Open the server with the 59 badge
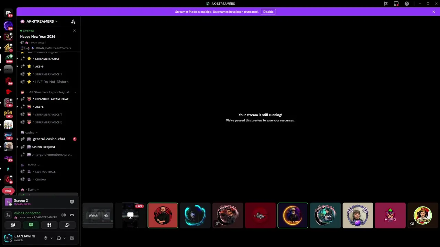The width and height of the screenshot is (440, 247). [8, 25]
